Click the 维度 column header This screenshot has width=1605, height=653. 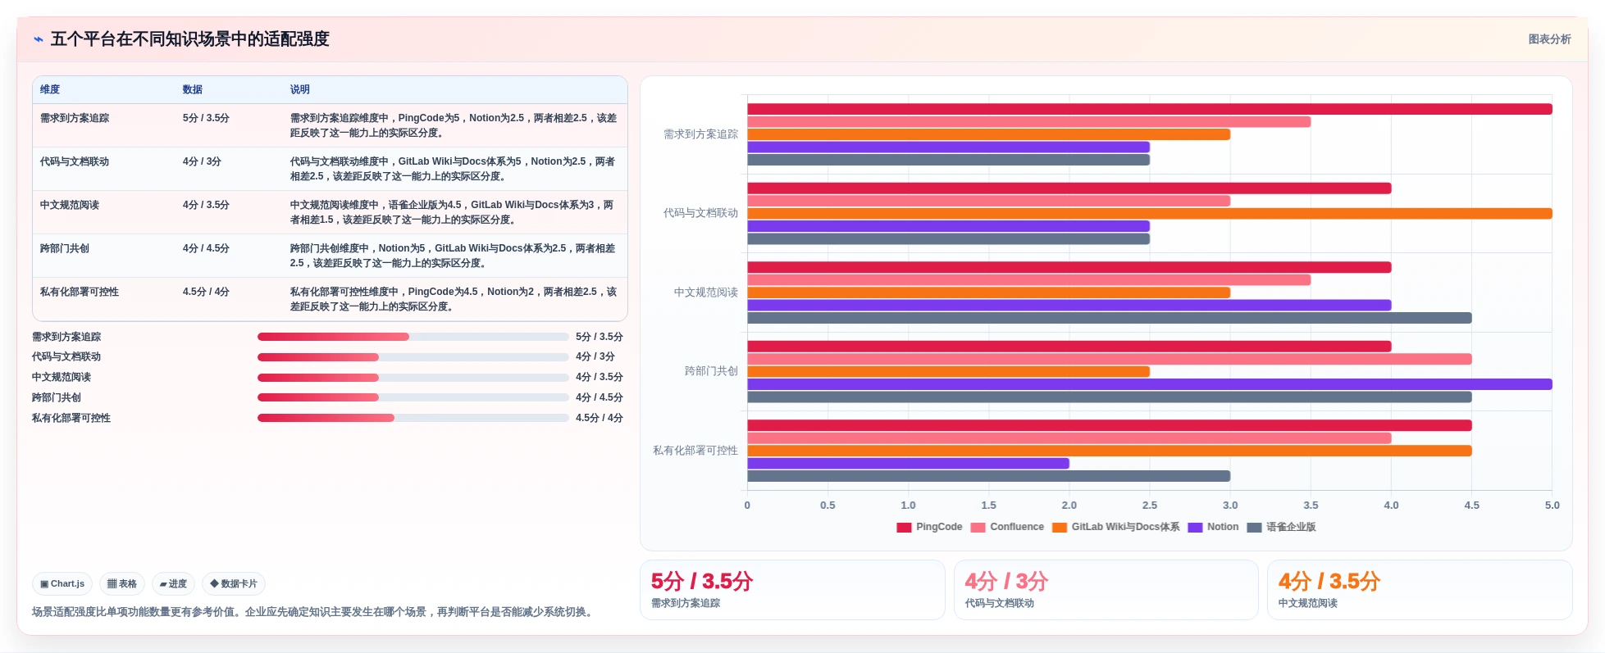tap(50, 90)
